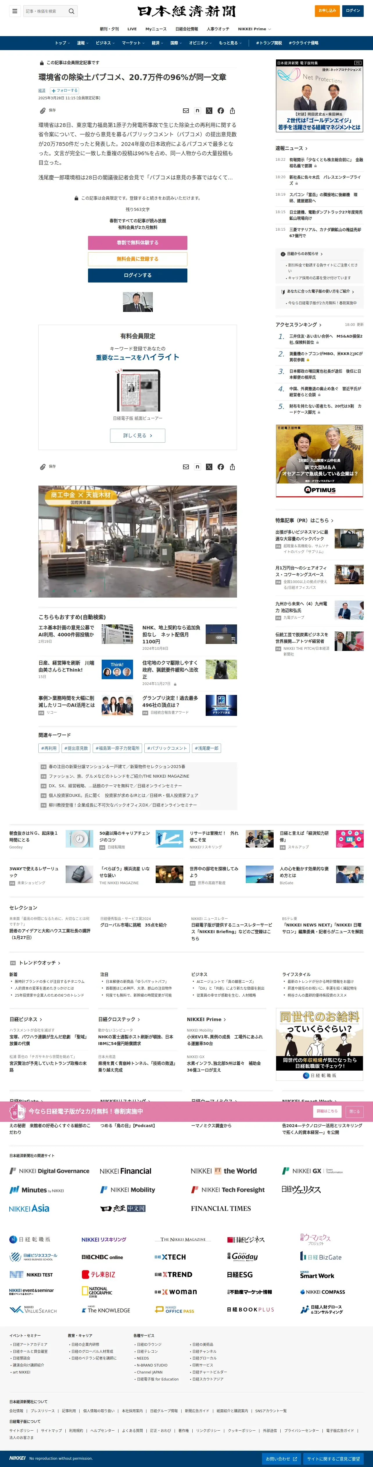373x1467 pixels.
Task: Click the note icon below the paywall box
Action: coord(198,467)
